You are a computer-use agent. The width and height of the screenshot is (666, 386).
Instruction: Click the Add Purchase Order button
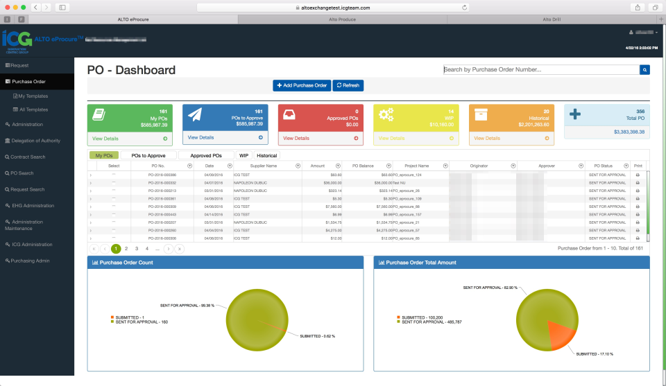[302, 85]
